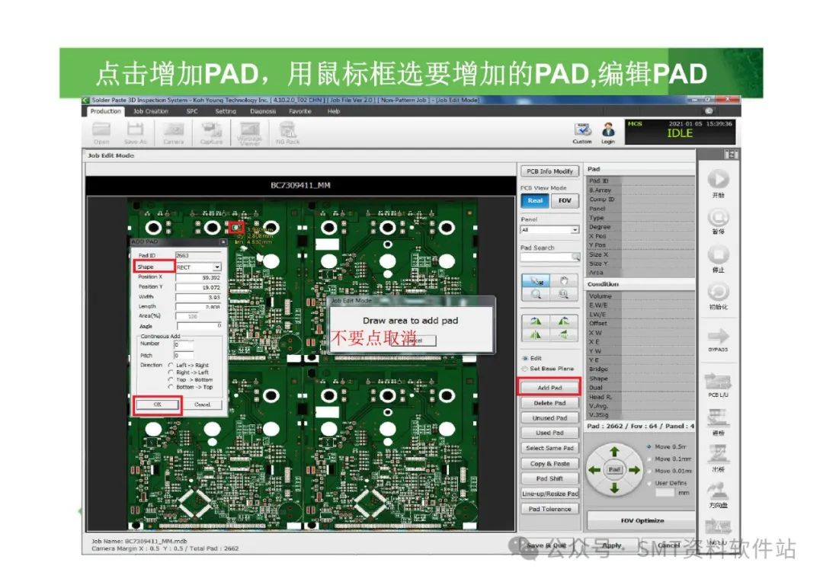The width and height of the screenshot is (823, 582).
Task: Open the Job Creation menu
Action: [x=151, y=111]
